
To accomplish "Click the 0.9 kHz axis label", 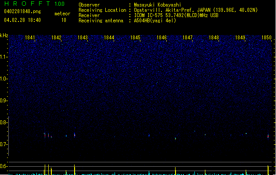I will click(4, 101).
